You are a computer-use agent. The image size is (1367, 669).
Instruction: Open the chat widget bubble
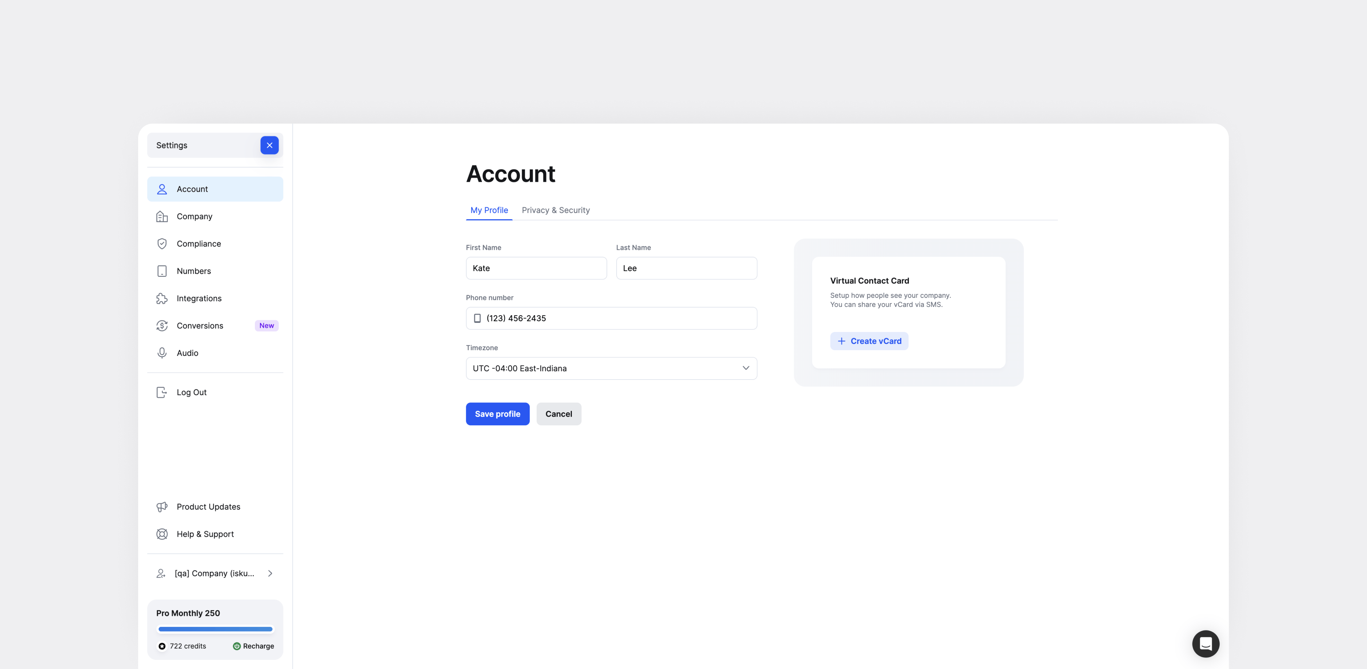tap(1206, 644)
